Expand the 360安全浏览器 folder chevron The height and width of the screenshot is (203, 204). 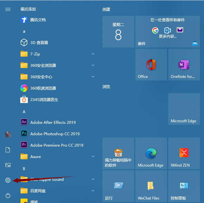[x=93, y=65]
